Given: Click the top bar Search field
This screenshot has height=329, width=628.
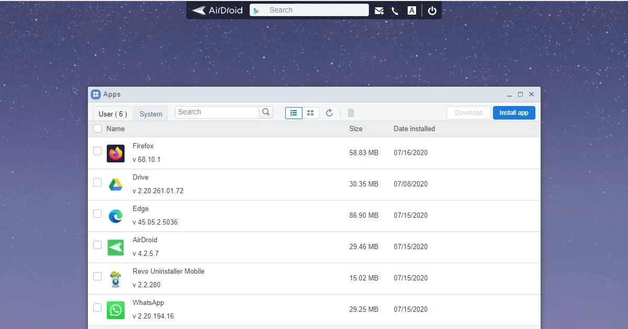Looking at the screenshot, I should pyautogui.click(x=309, y=10).
